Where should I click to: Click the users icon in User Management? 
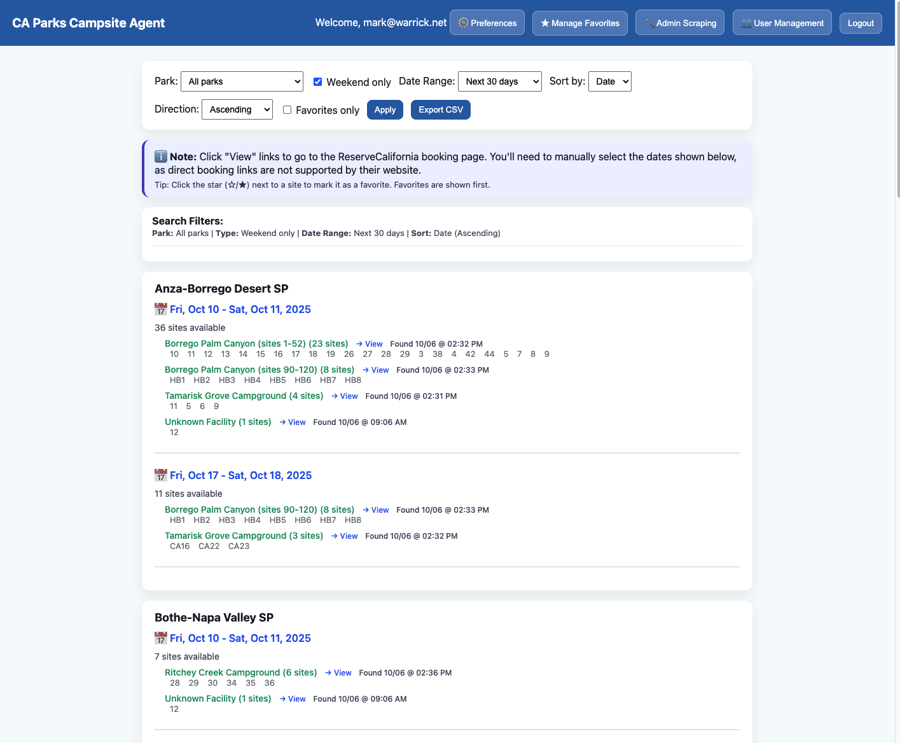(x=746, y=23)
